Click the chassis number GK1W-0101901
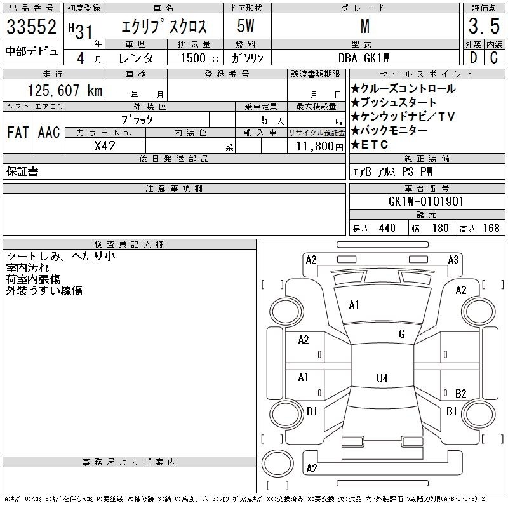 click(426, 201)
